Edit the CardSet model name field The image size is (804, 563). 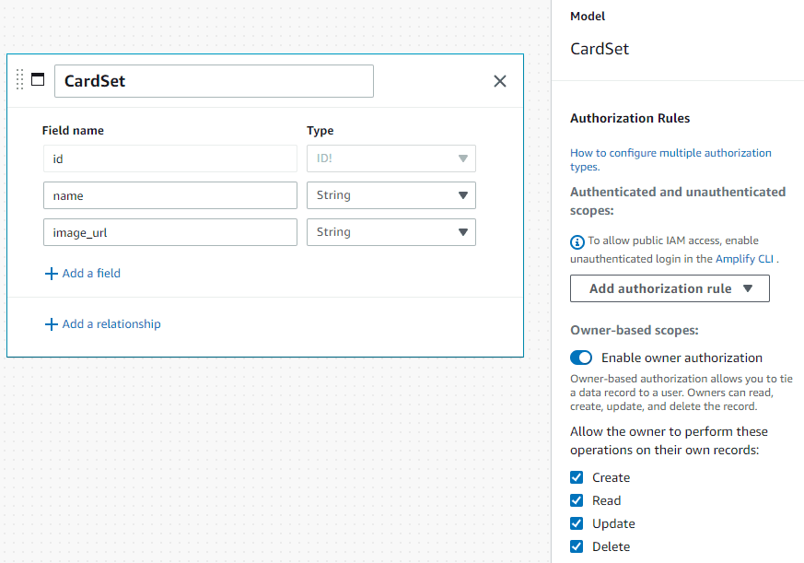(214, 81)
